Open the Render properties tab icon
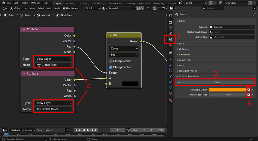 click(170, 22)
